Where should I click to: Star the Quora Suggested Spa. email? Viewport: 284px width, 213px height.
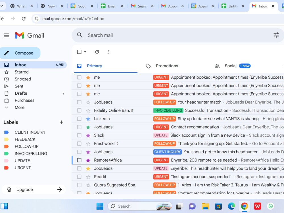88,185
